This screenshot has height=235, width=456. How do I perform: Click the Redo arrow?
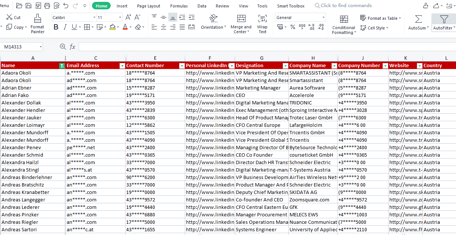(76, 6)
